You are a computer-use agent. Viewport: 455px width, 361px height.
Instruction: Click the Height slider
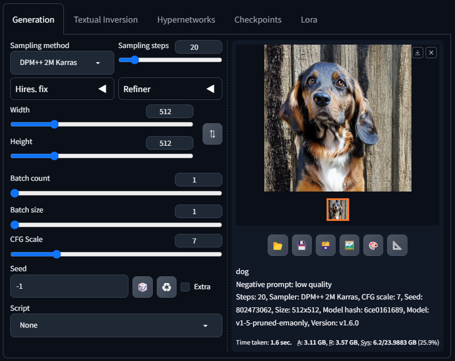(x=101, y=156)
